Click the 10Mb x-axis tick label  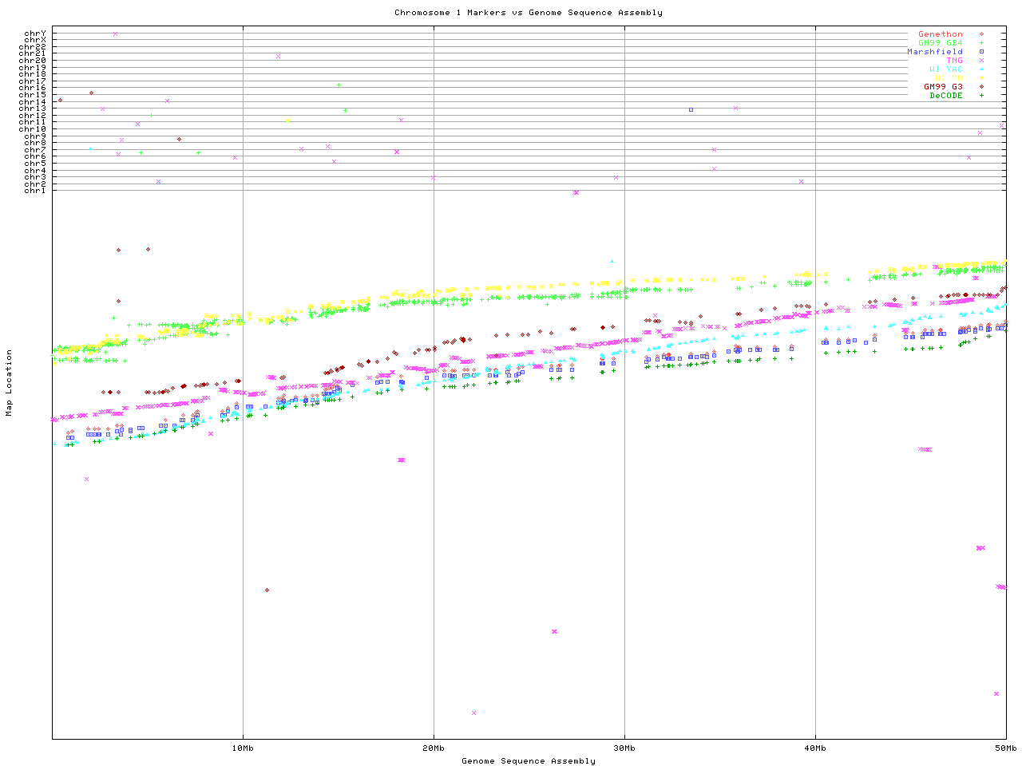(243, 748)
